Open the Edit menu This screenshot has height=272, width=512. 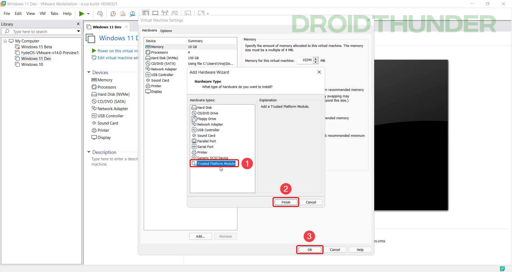(x=18, y=14)
